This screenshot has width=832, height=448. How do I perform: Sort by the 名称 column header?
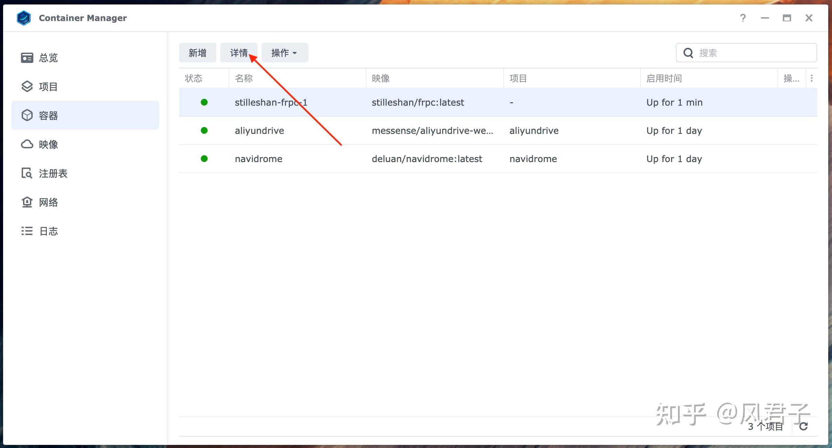(243, 78)
